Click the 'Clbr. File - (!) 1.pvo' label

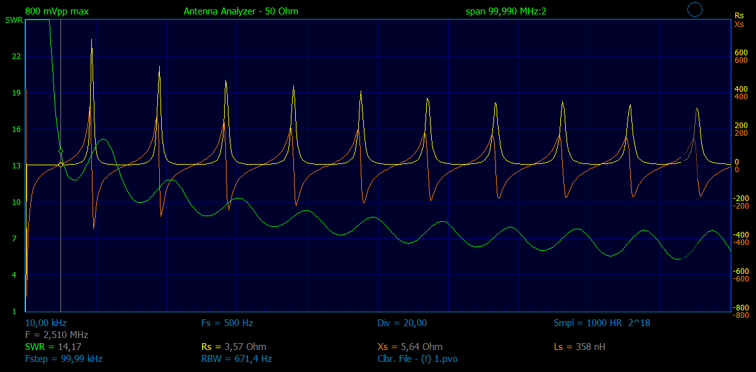click(x=417, y=359)
